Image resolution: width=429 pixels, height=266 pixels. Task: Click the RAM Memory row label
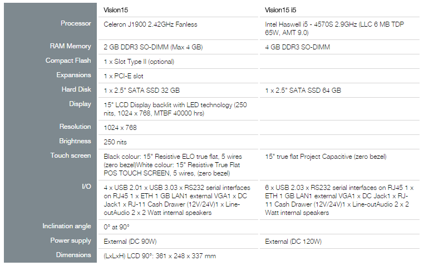point(70,47)
